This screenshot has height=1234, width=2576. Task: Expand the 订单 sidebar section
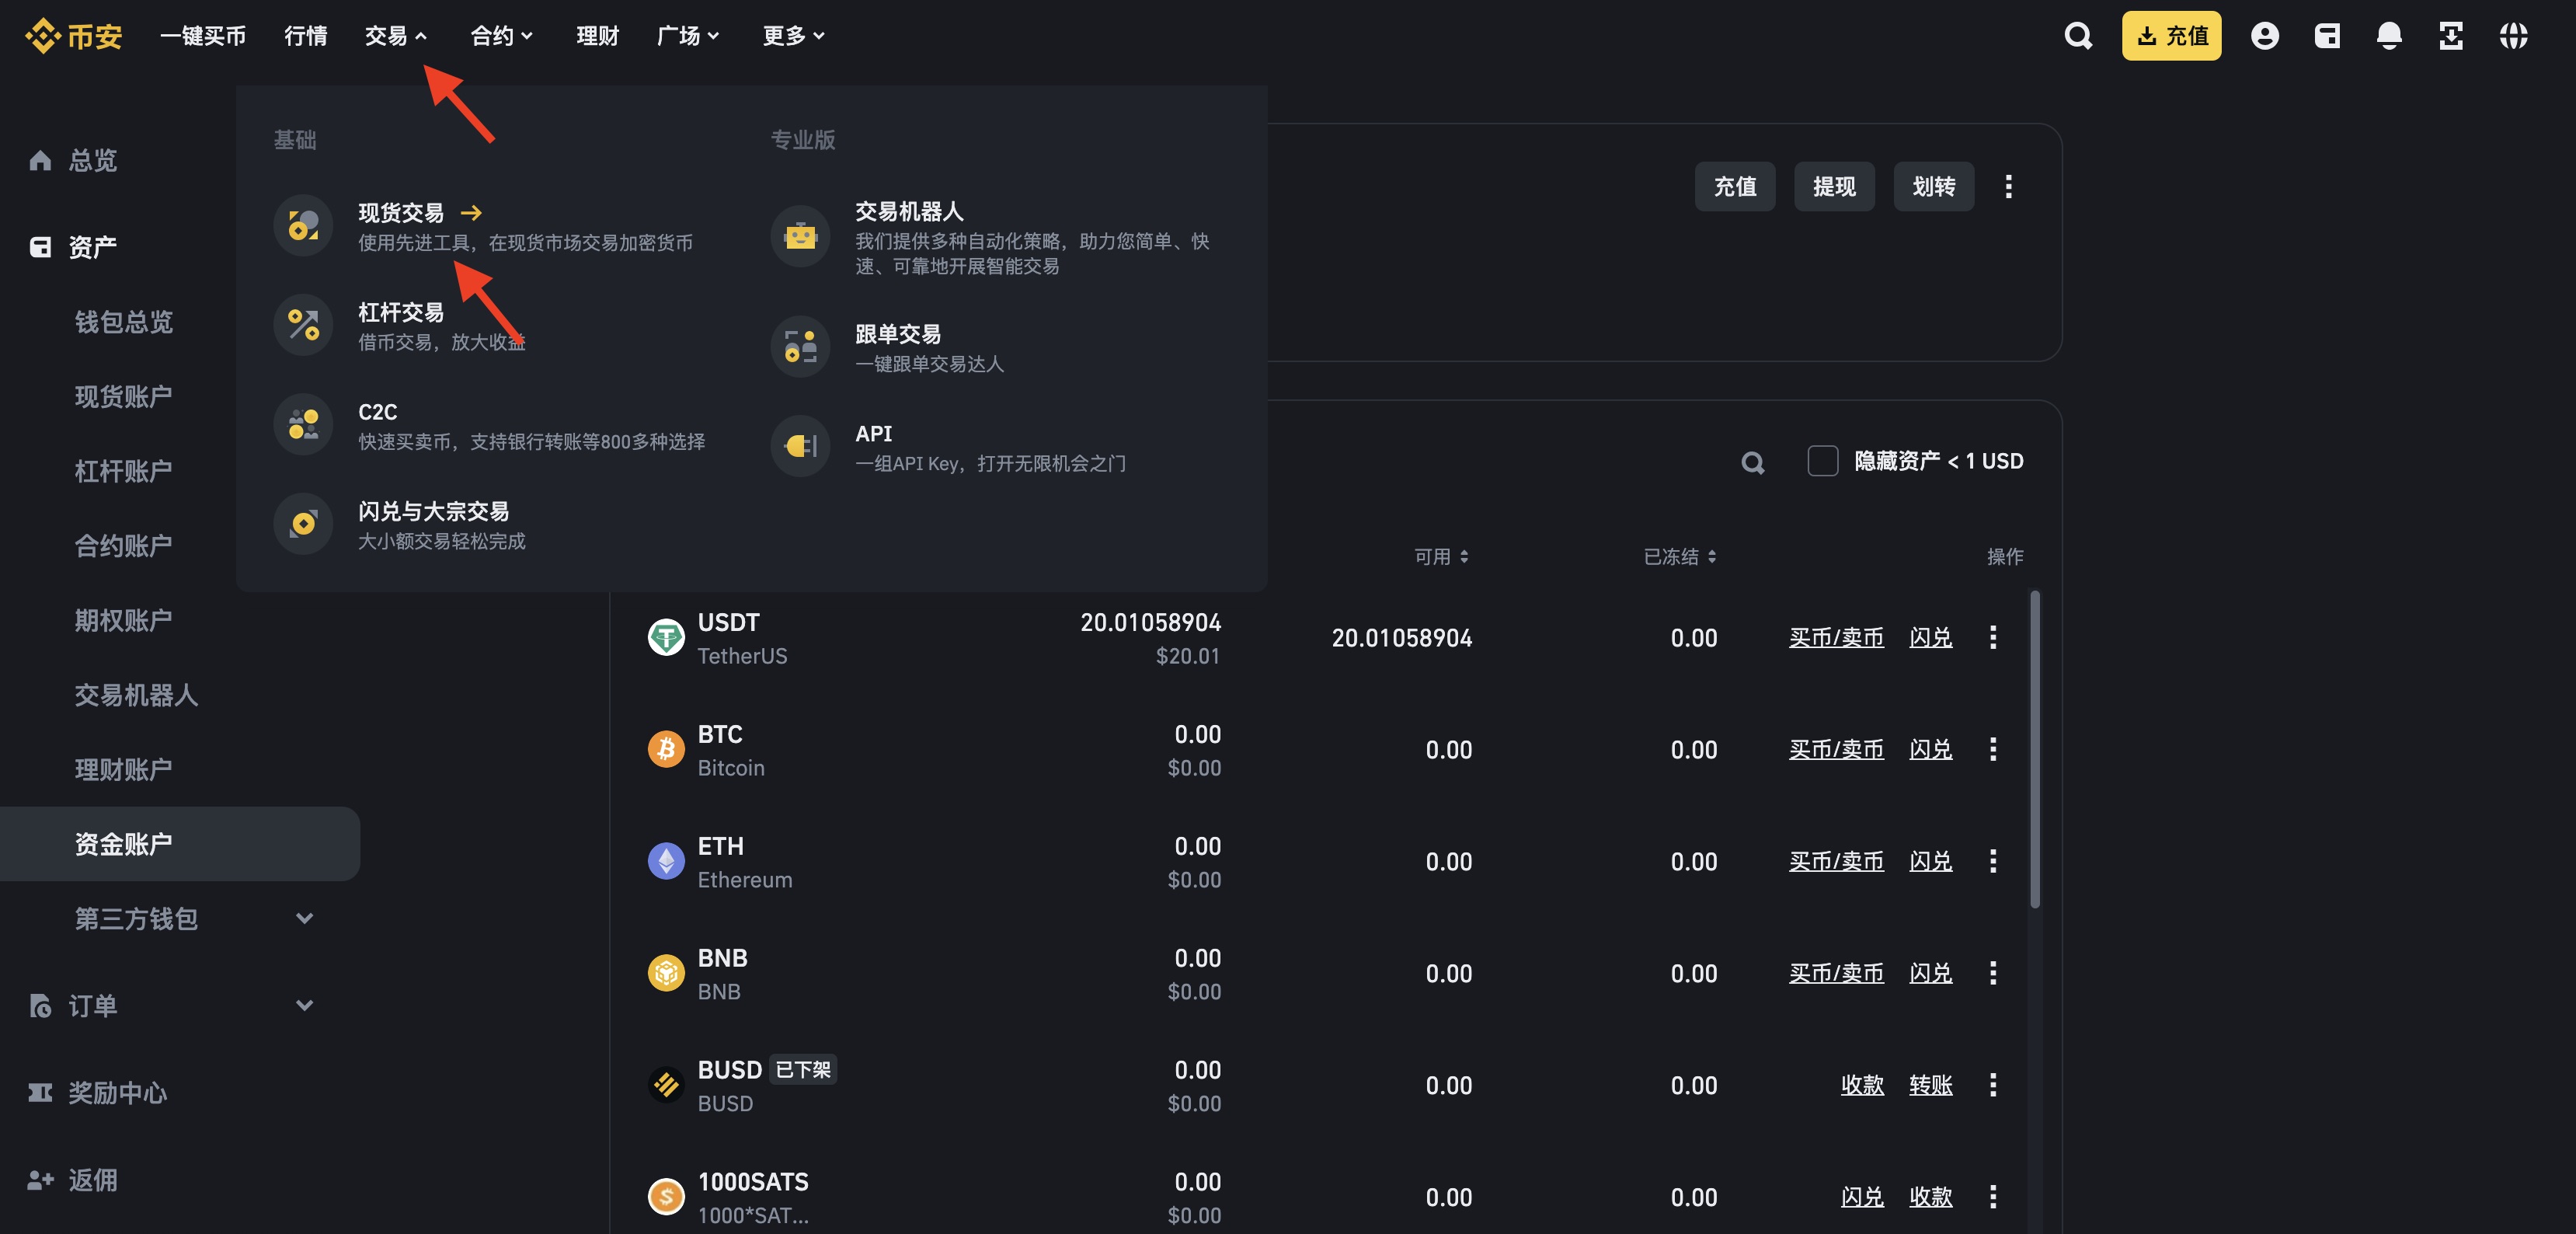(x=304, y=1005)
